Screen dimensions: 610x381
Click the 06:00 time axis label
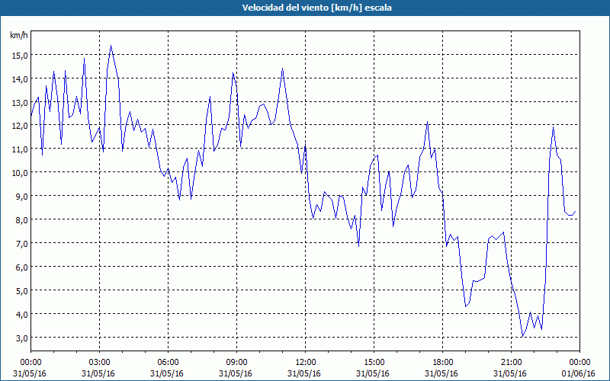[x=168, y=363]
